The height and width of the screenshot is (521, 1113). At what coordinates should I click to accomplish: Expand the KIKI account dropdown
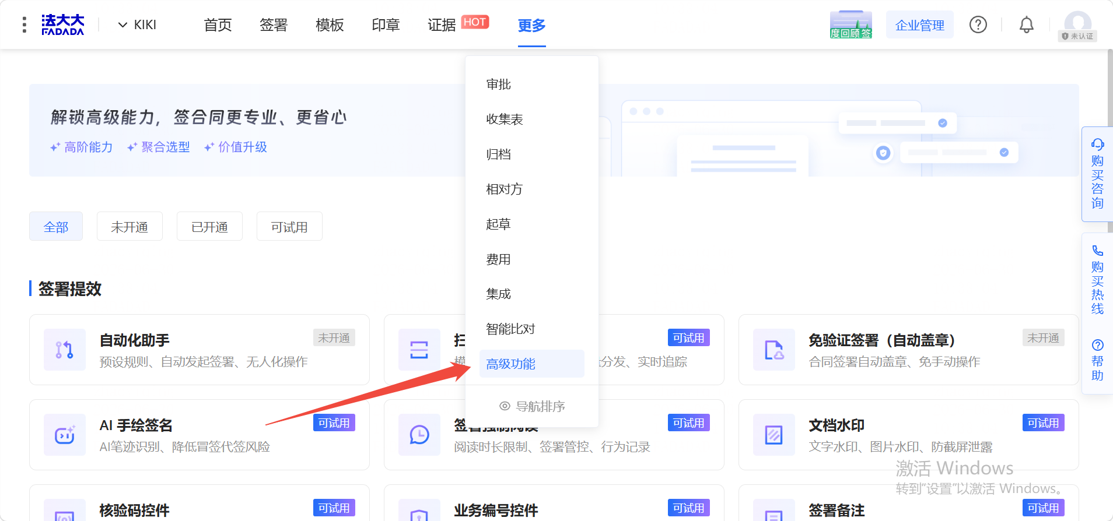(x=137, y=24)
